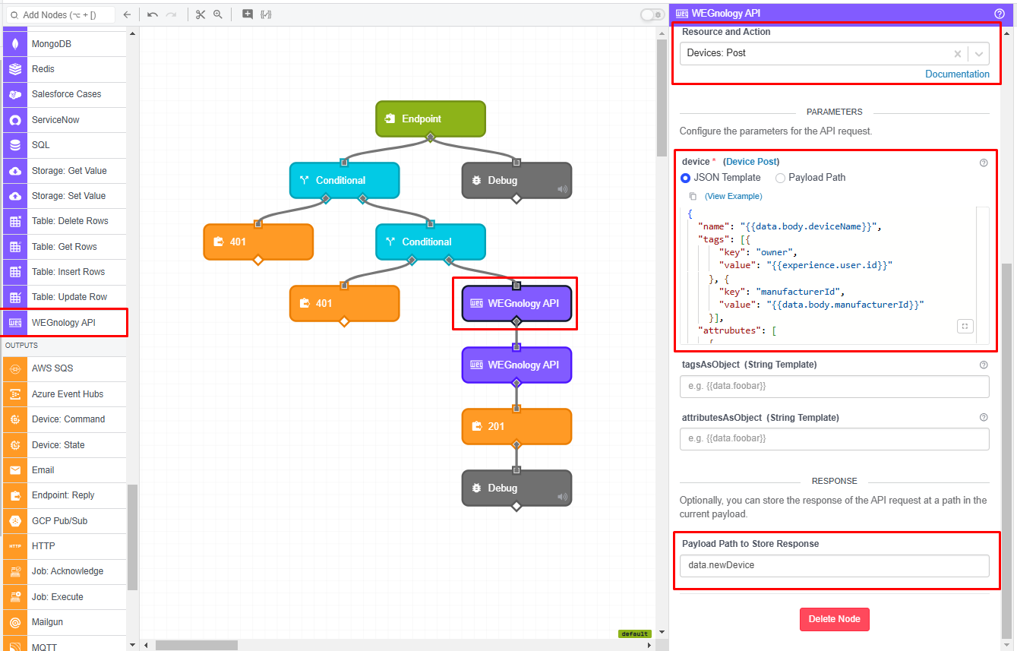The height and width of the screenshot is (651, 1017).
Task: Open the Documentation link
Action: point(957,74)
